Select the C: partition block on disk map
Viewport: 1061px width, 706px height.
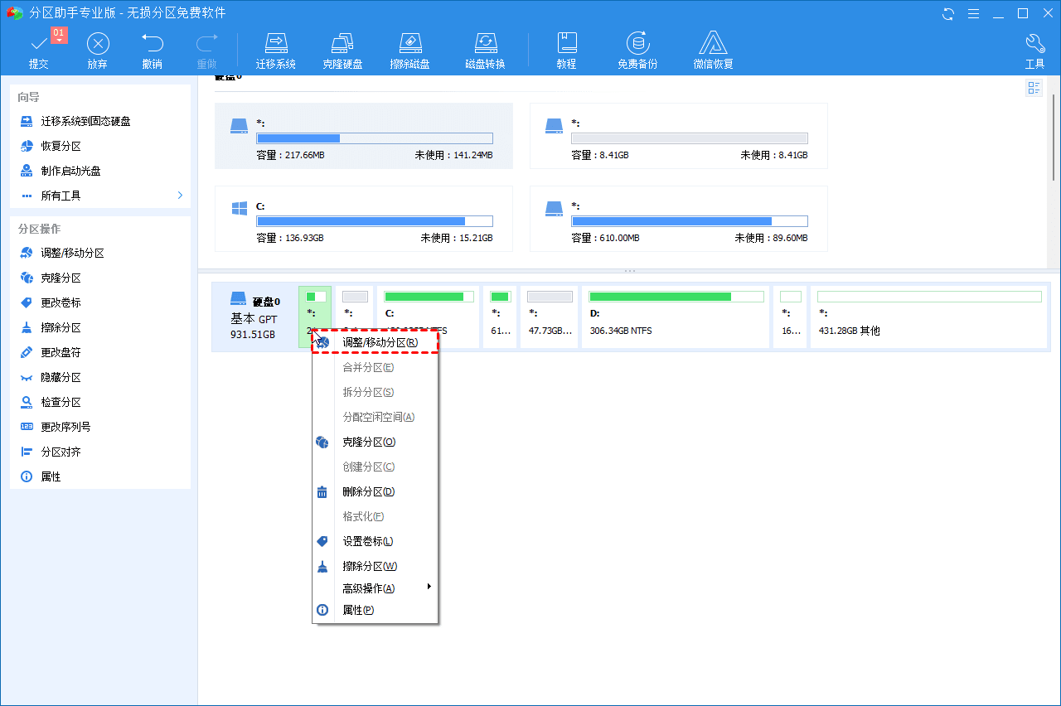[429, 317]
